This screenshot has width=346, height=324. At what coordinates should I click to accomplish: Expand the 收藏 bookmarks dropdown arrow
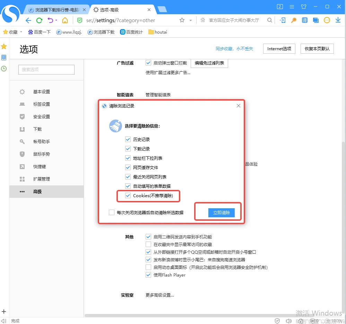click(x=21, y=32)
